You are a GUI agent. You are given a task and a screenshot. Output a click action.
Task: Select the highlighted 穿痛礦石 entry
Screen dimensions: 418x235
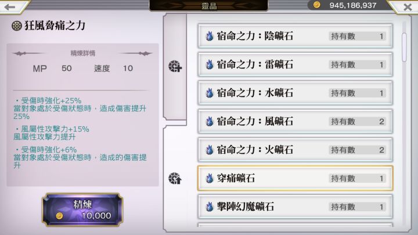[x=295, y=178]
